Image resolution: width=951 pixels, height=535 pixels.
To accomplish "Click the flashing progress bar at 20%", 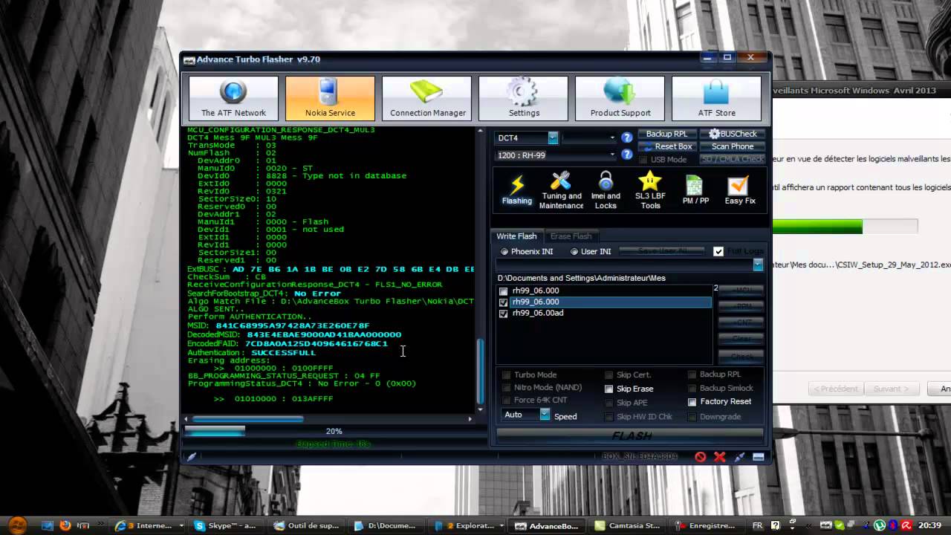I will (x=334, y=431).
